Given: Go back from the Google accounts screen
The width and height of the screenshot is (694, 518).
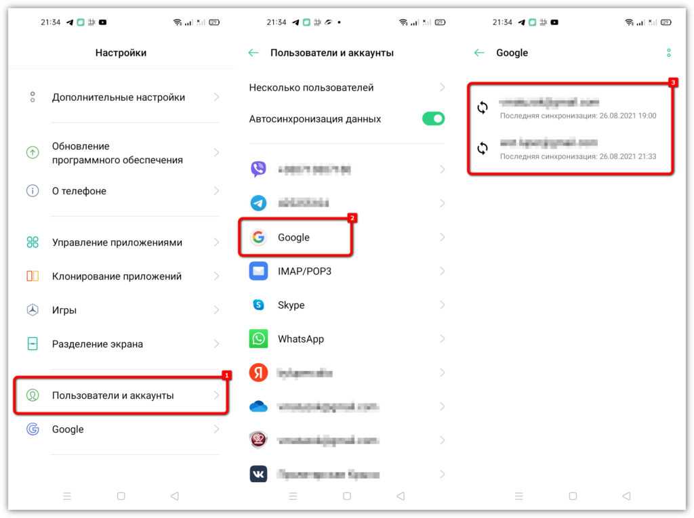Looking at the screenshot, I should [x=479, y=53].
